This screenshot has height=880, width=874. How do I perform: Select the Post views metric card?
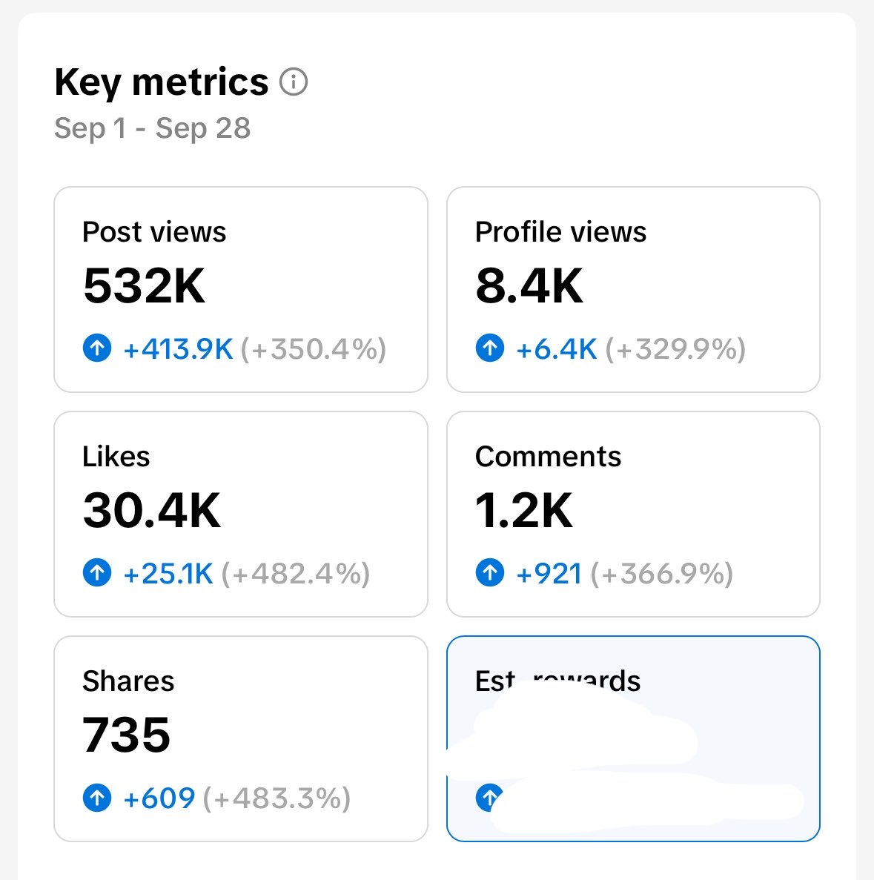pyautogui.click(x=241, y=290)
